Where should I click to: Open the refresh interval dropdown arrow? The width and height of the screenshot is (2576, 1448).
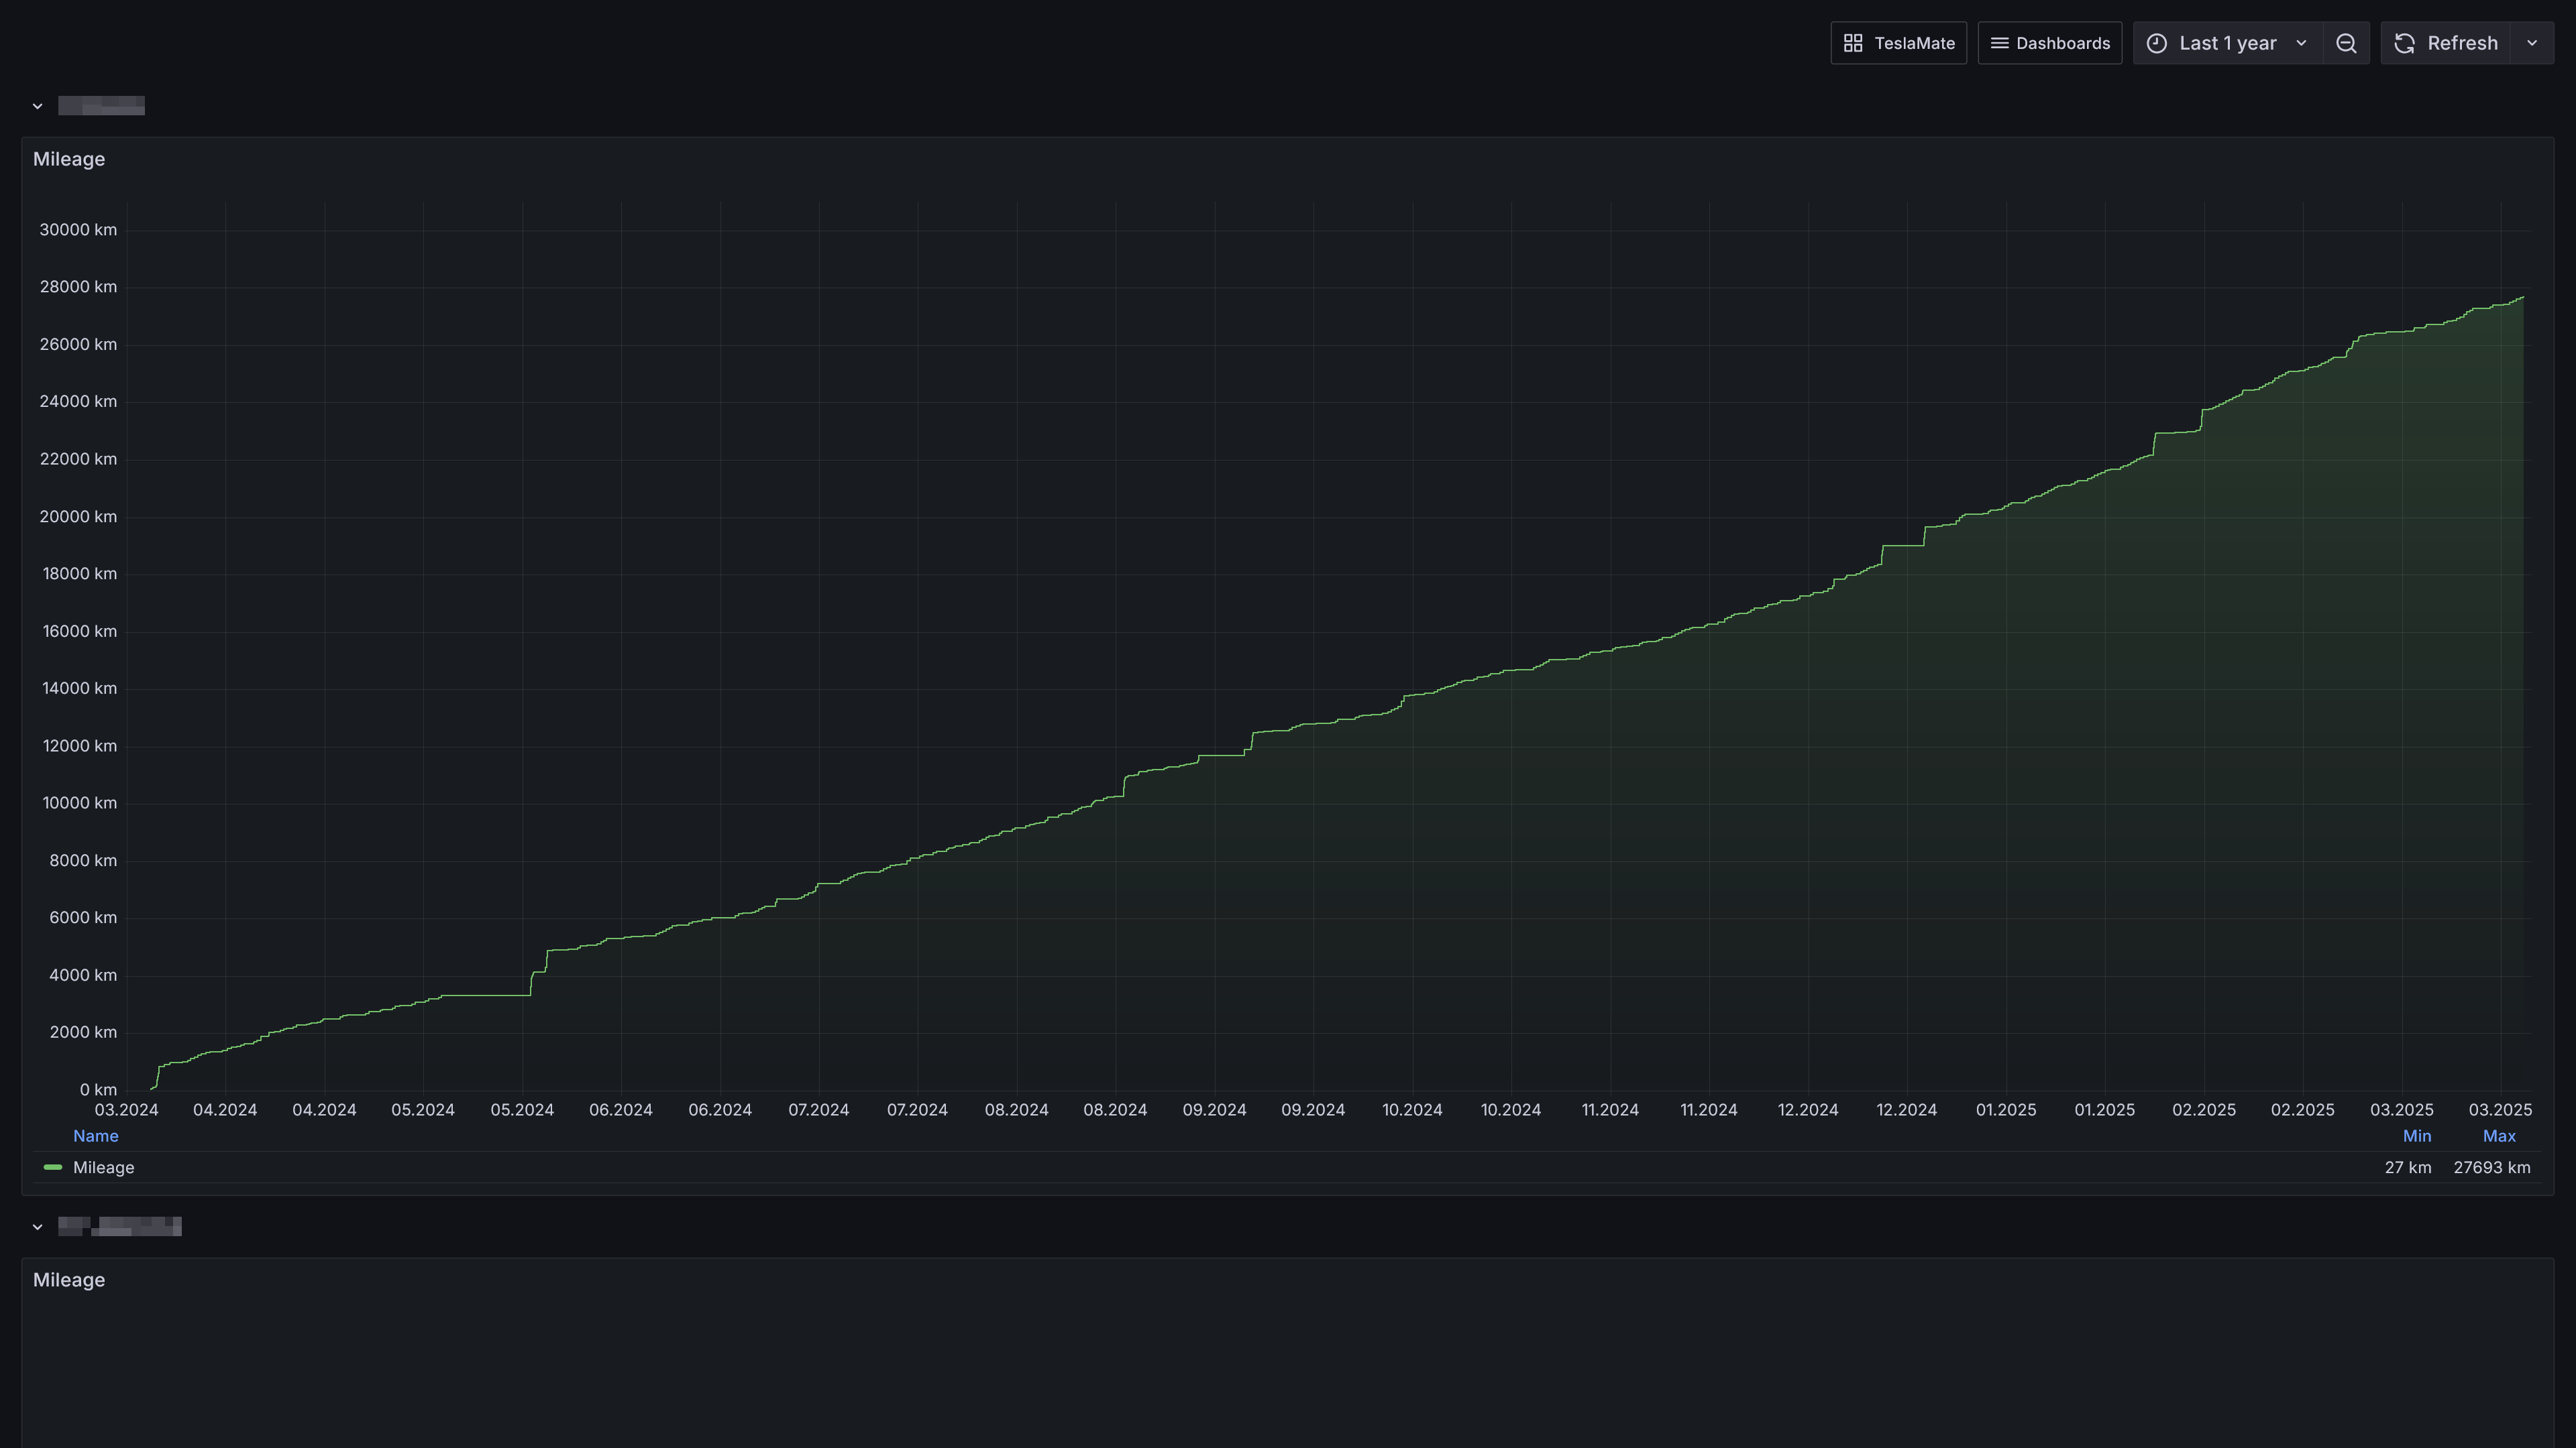[2532, 43]
